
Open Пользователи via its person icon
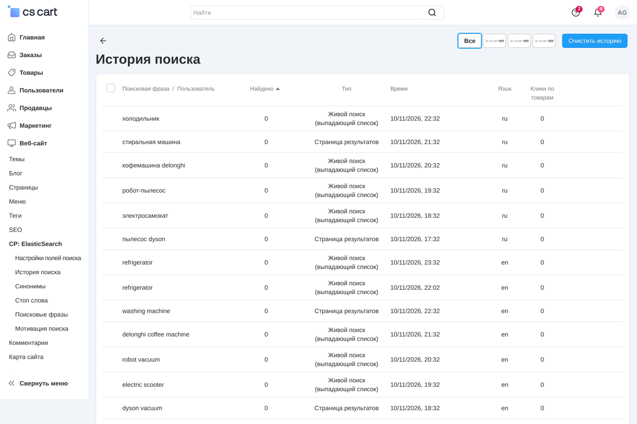point(12,90)
